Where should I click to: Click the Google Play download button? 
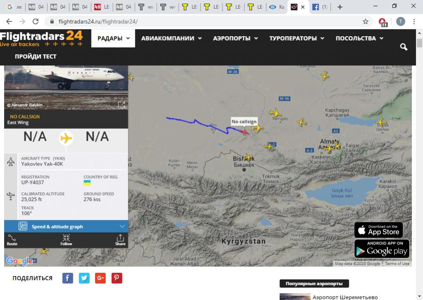(382, 248)
